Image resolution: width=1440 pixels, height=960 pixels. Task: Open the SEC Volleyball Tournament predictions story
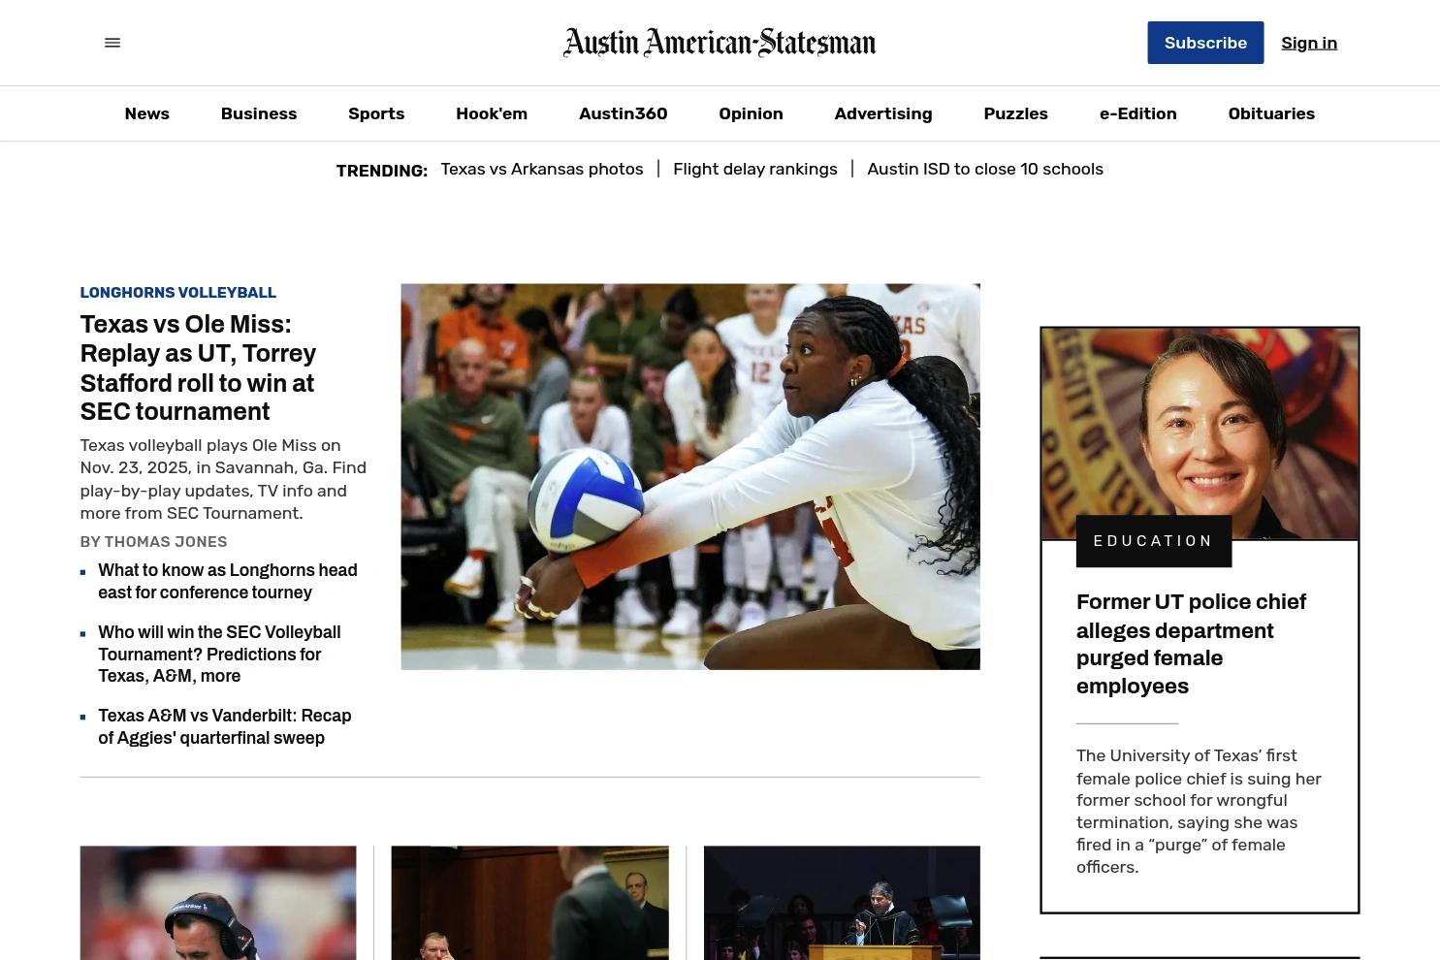[219, 654]
